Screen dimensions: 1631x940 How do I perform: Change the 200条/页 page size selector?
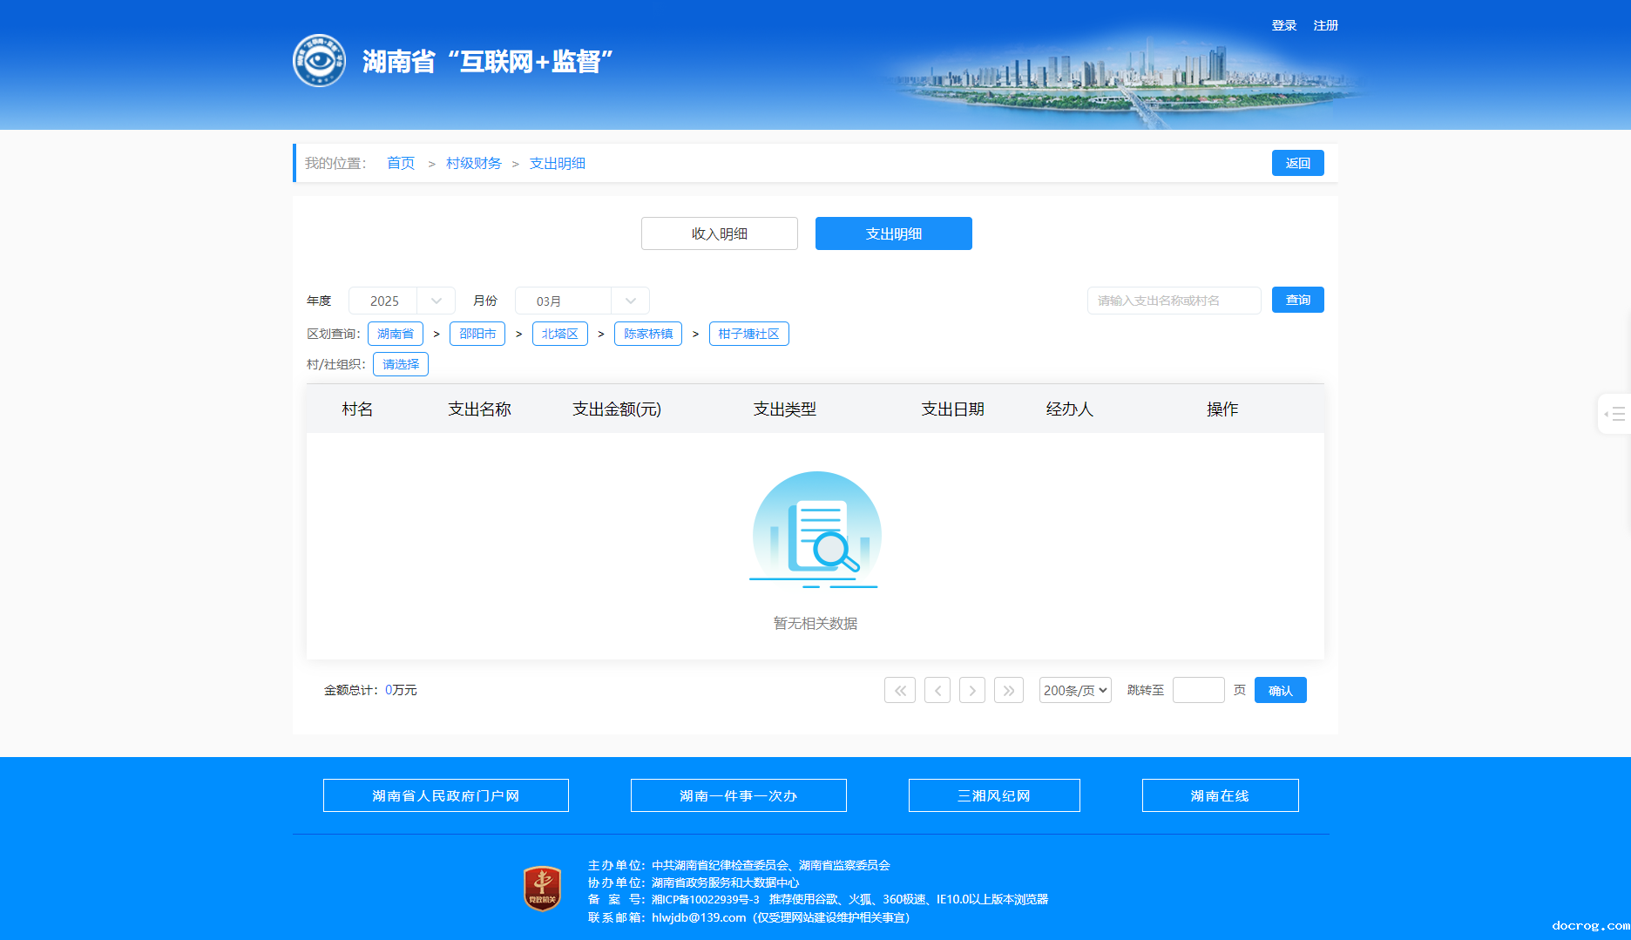(x=1074, y=690)
